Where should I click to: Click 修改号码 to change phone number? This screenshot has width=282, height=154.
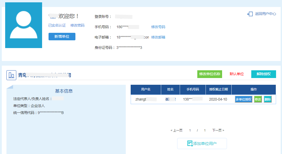click(158, 27)
